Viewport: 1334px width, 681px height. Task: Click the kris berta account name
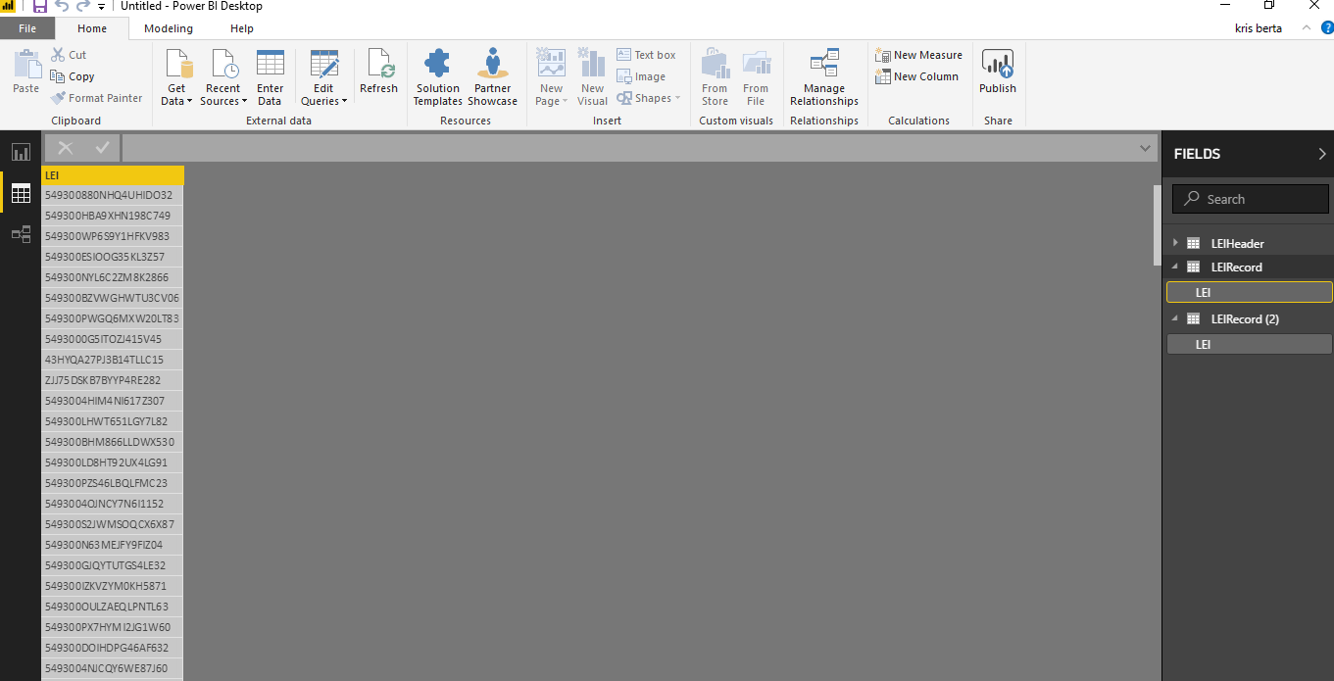(x=1258, y=28)
